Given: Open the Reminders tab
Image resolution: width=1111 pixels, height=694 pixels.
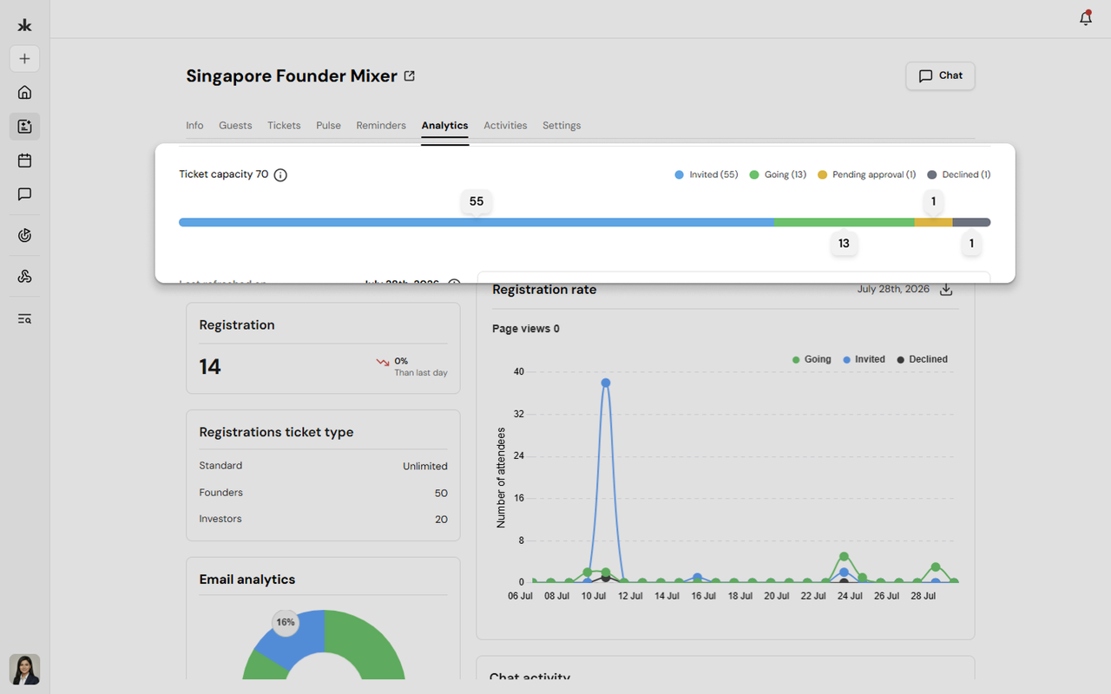Looking at the screenshot, I should pos(381,126).
